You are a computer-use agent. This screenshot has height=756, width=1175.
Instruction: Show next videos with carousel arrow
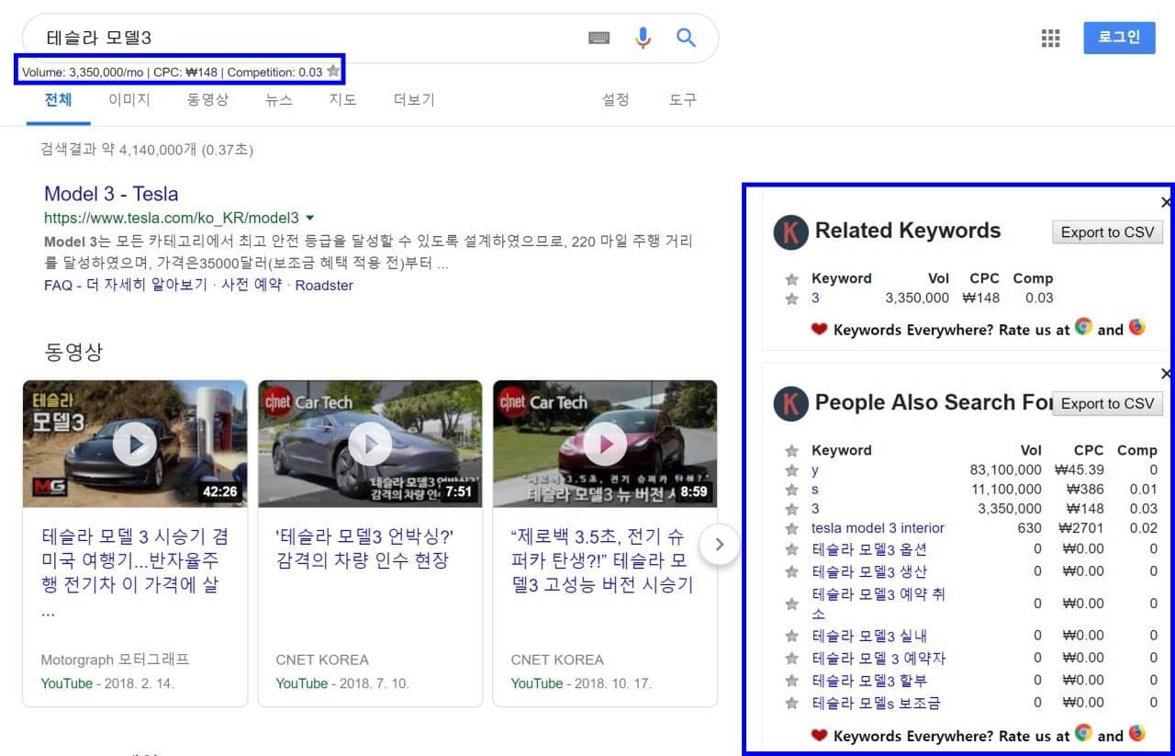pos(719,545)
